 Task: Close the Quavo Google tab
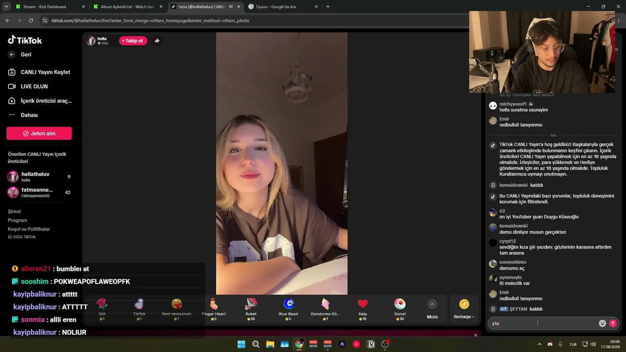(316, 7)
